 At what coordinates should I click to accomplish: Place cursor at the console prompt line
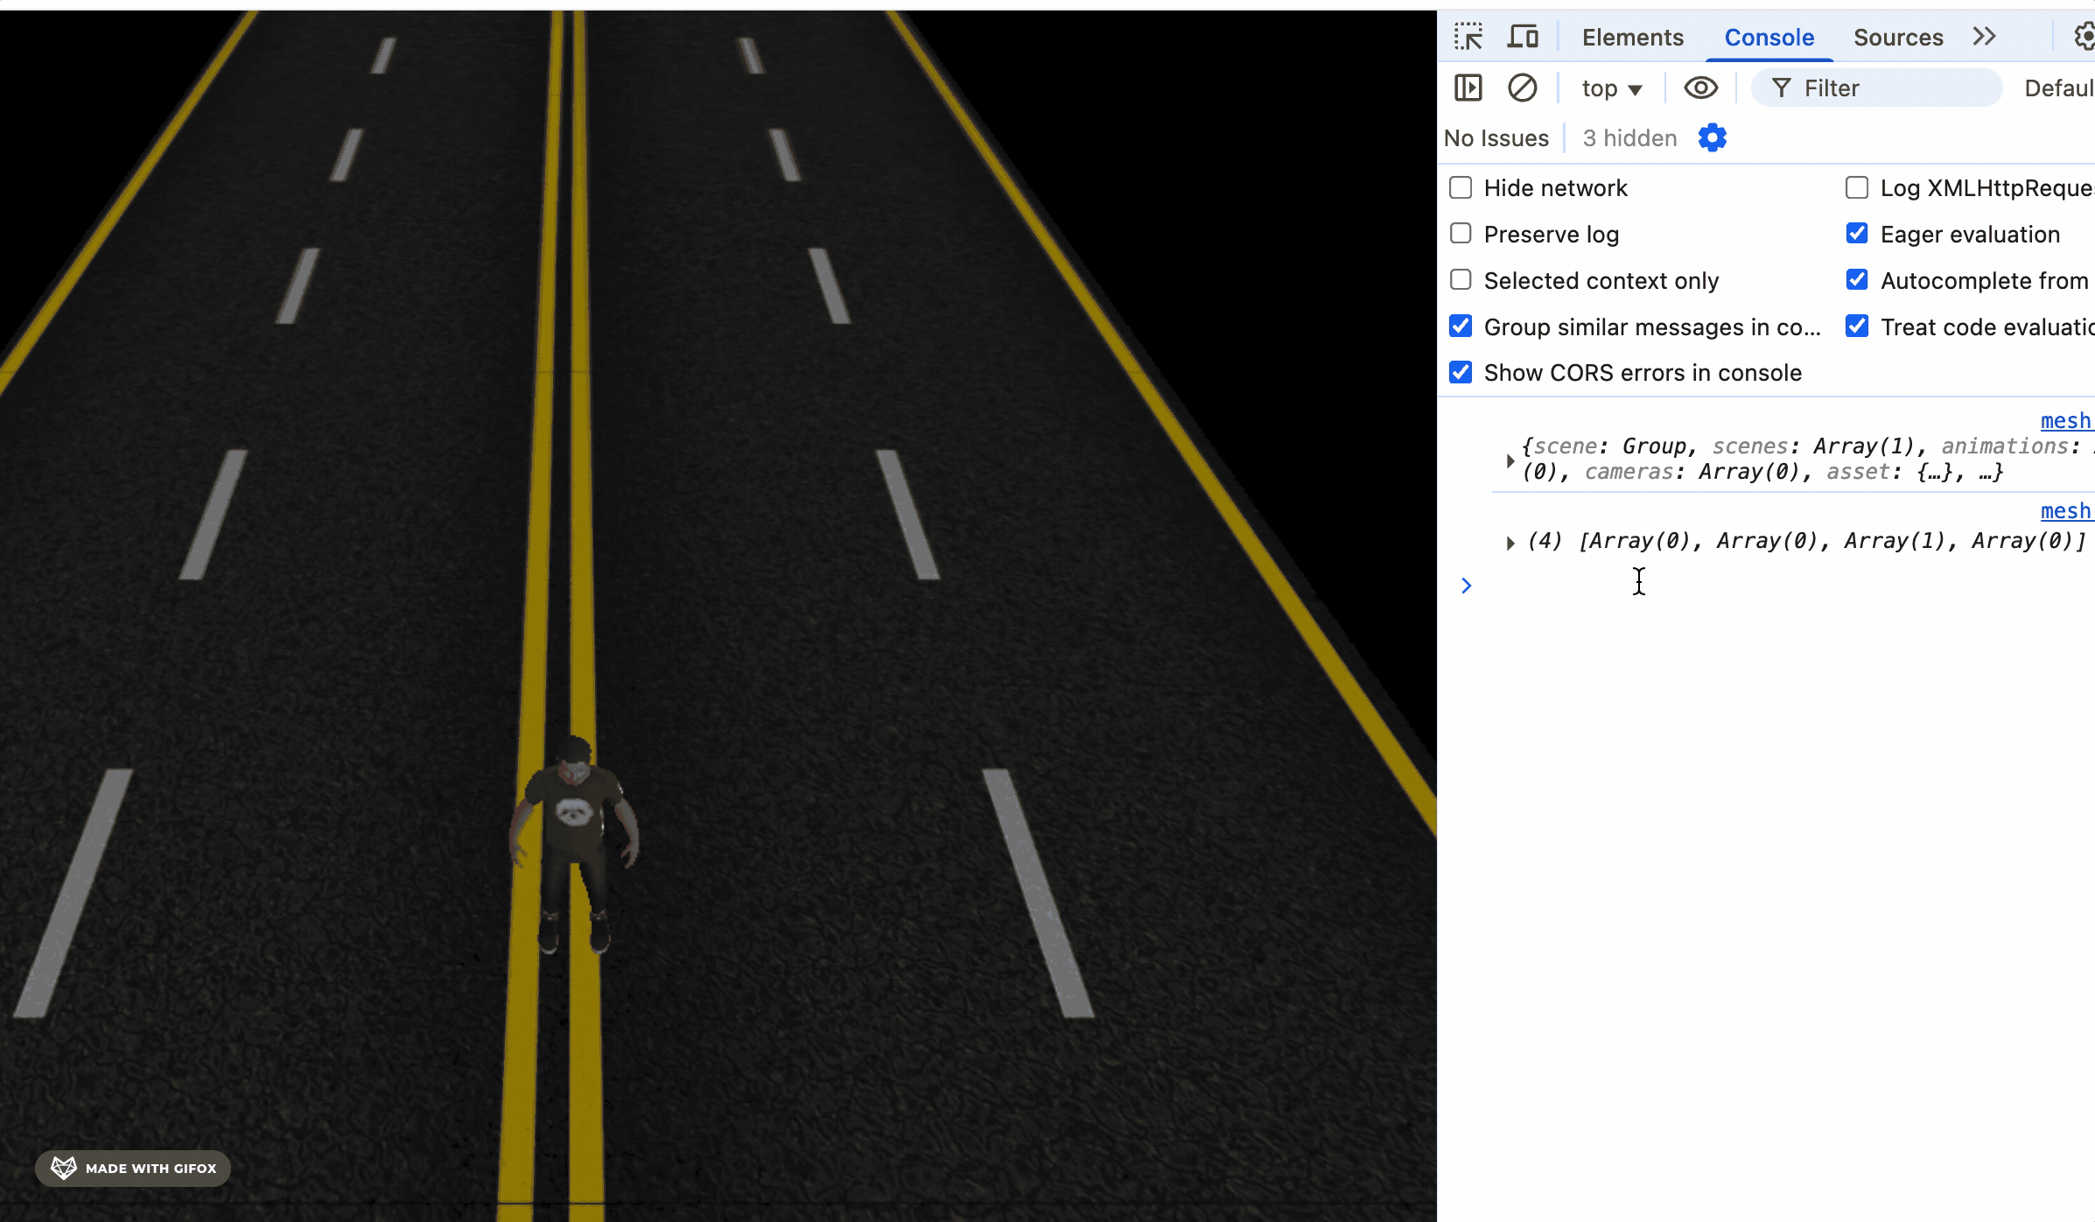click(x=1785, y=585)
